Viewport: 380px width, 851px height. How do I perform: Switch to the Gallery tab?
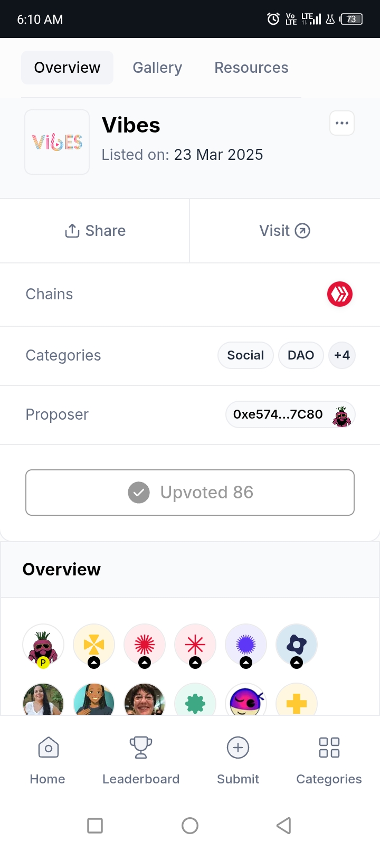(157, 68)
